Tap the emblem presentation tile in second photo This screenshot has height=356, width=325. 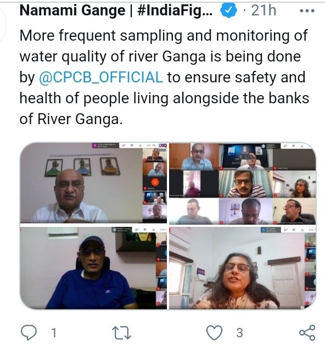pos(246,157)
